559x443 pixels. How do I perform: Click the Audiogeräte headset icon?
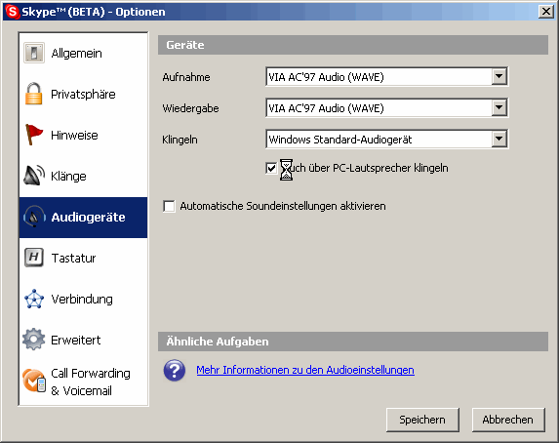coord(34,217)
